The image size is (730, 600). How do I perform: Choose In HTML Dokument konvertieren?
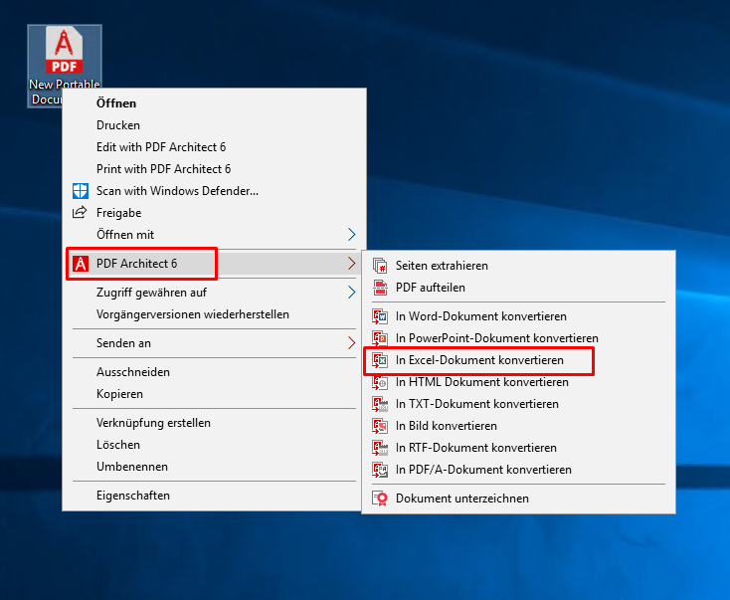(x=518, y=382)
